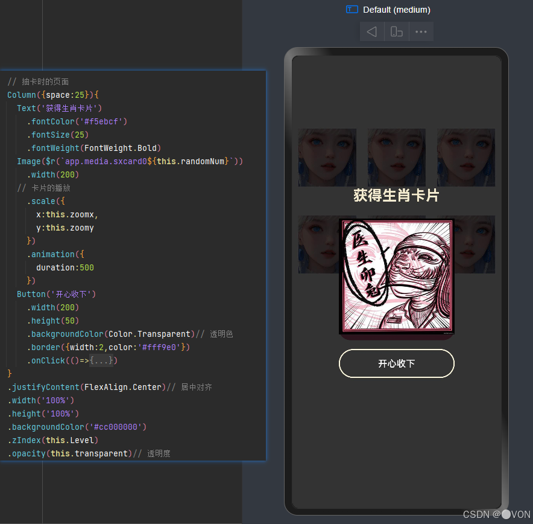Screen dimensions: 533x524
Task: Click the .height(50) code line
Action: [x=52, y=321]
